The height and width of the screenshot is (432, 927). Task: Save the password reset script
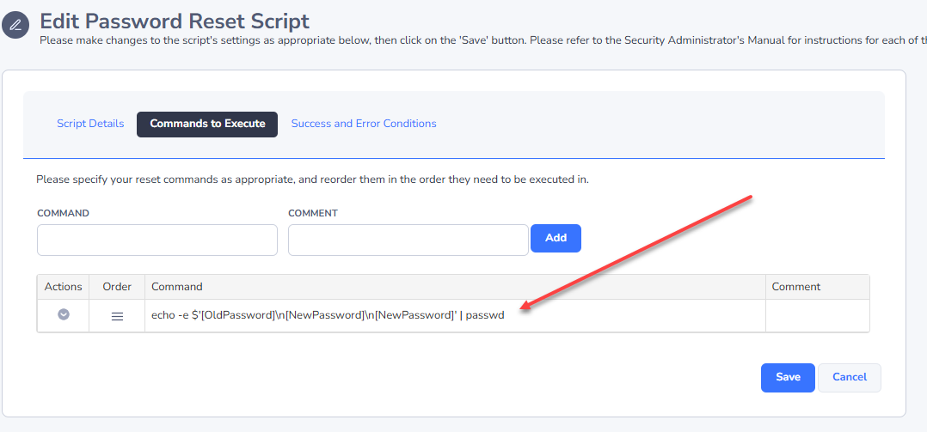click(788, 377)
